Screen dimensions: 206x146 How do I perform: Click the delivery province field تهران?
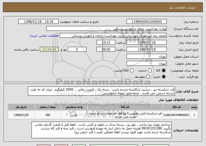click(147, 57)
